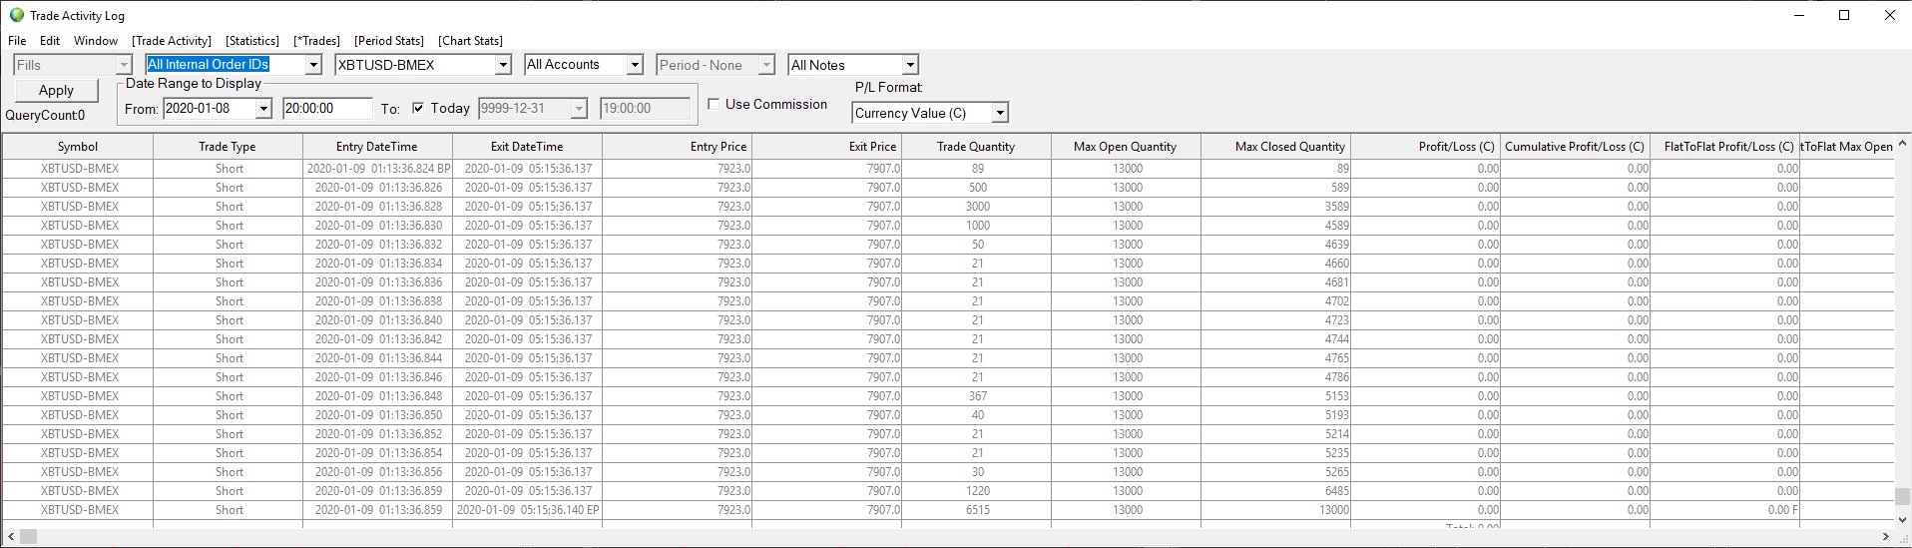Open the Edit menu

pyautogui.click(x=50, y=41)
